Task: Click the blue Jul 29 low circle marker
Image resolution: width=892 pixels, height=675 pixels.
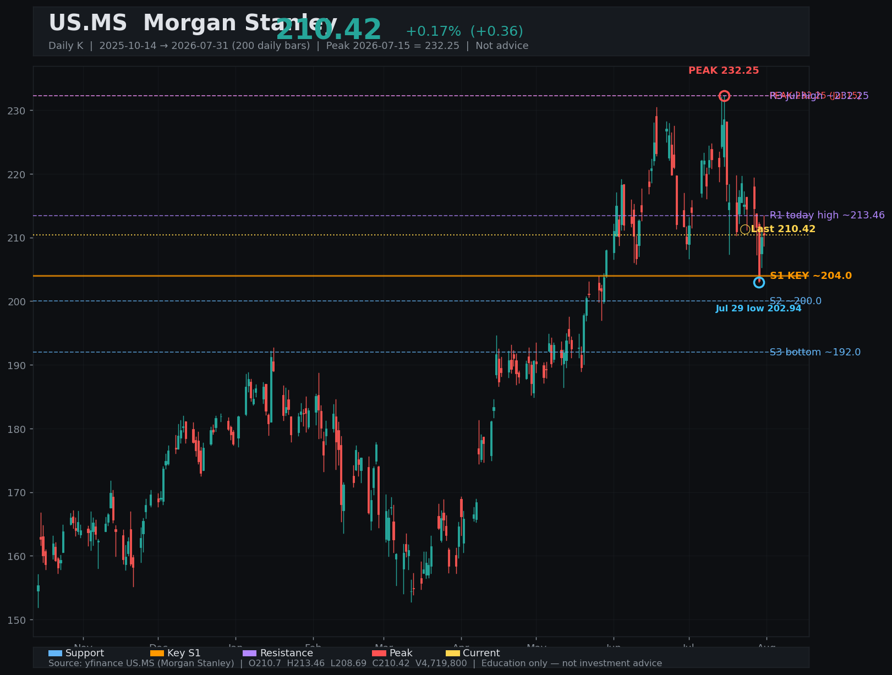Action: pyautogui.click(x=759, y=282)
